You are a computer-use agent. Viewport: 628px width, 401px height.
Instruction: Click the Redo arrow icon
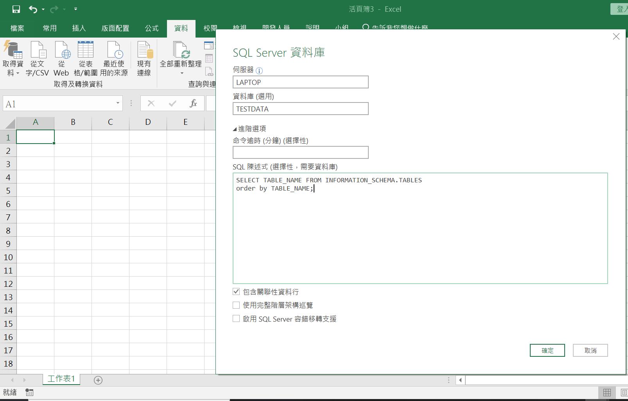(54, 9)
